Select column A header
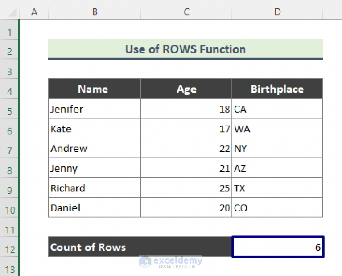Screen dimensions: 342x276 34,12
